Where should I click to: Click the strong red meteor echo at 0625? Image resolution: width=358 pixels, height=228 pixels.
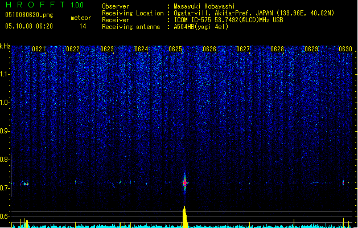[185, 183]
